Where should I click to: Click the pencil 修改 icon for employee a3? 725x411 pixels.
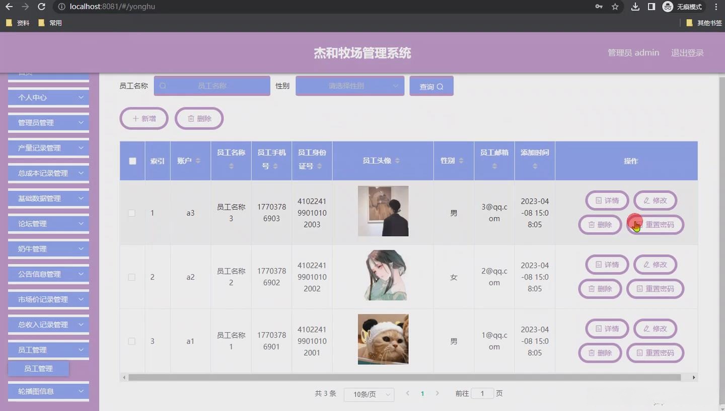pos(646,200)
